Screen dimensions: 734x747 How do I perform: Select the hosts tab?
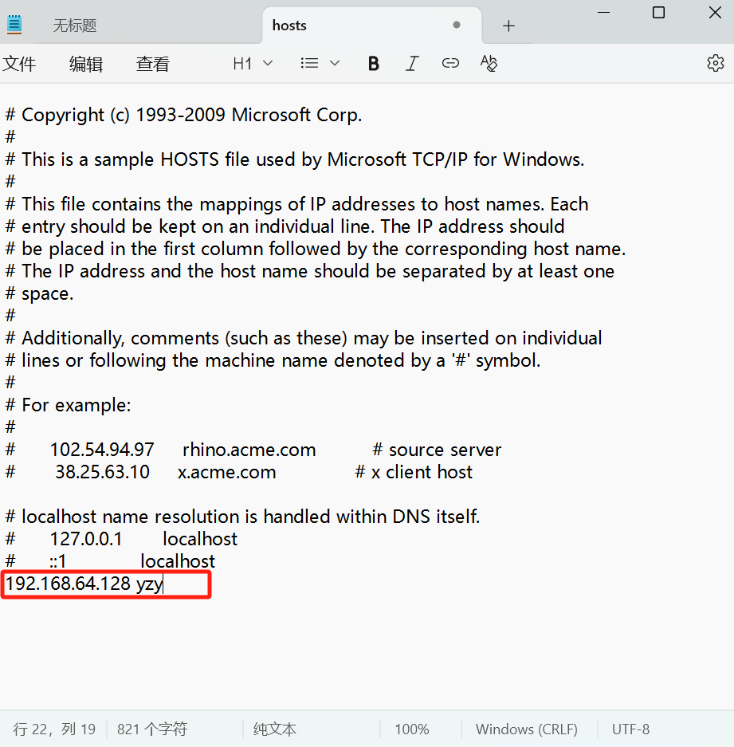289,26
